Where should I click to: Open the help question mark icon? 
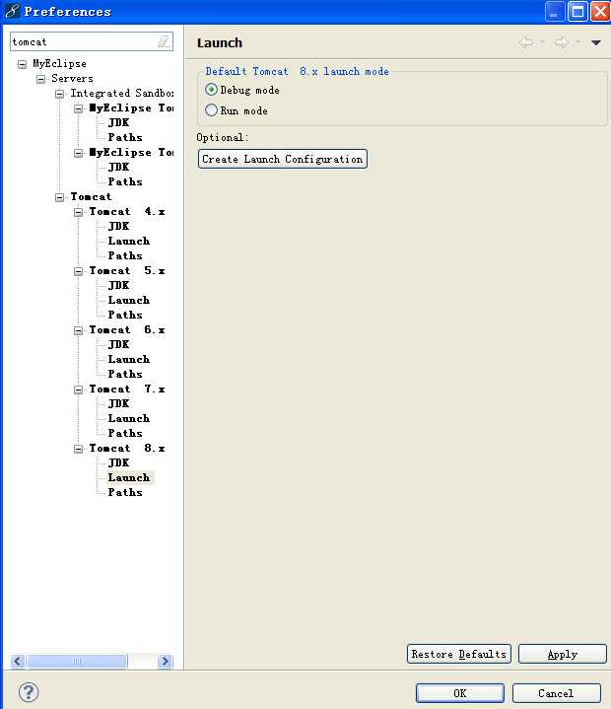coord(29,692)
